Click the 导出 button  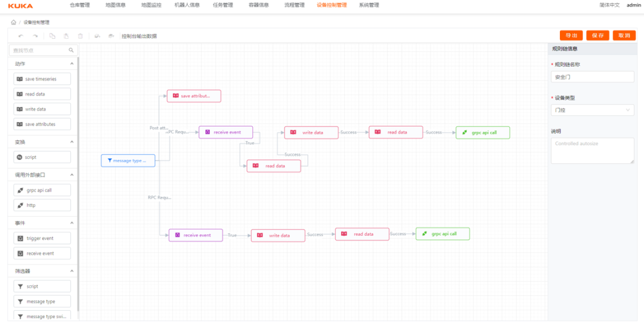point(571,36)
